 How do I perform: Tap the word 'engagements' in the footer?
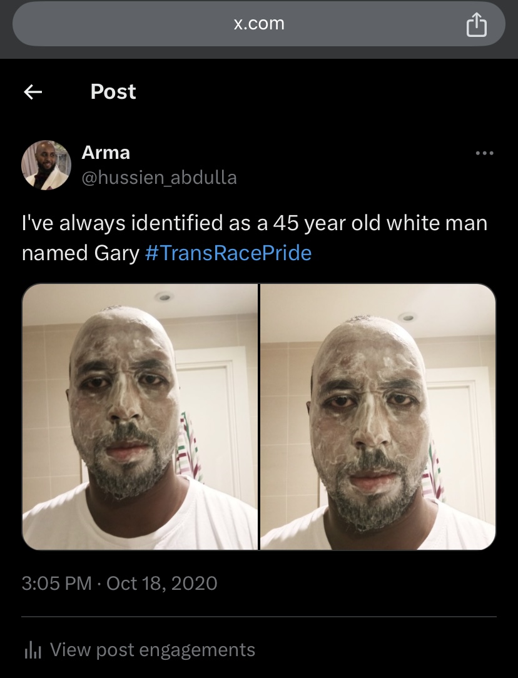(x=197, y=650)
